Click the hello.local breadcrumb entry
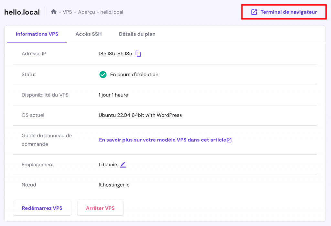The width and height of the screenshot is (331, 226). tap(112, 12)
